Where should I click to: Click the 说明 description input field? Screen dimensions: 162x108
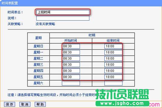[63, 18]
